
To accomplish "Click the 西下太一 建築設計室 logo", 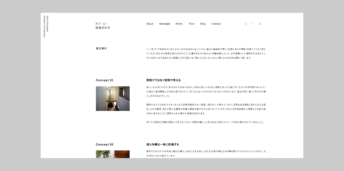I will point(103,26).
